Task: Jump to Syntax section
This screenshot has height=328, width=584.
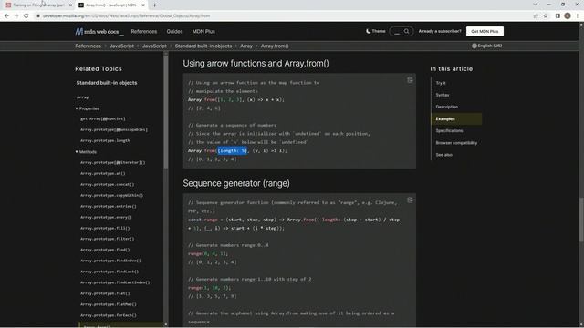Action: tap(443, 95)
